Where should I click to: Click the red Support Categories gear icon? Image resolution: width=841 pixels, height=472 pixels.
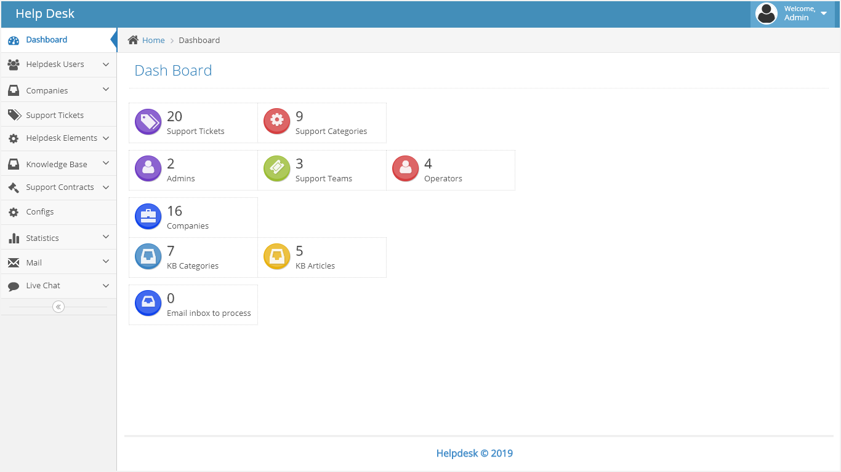tap(276, 122)
